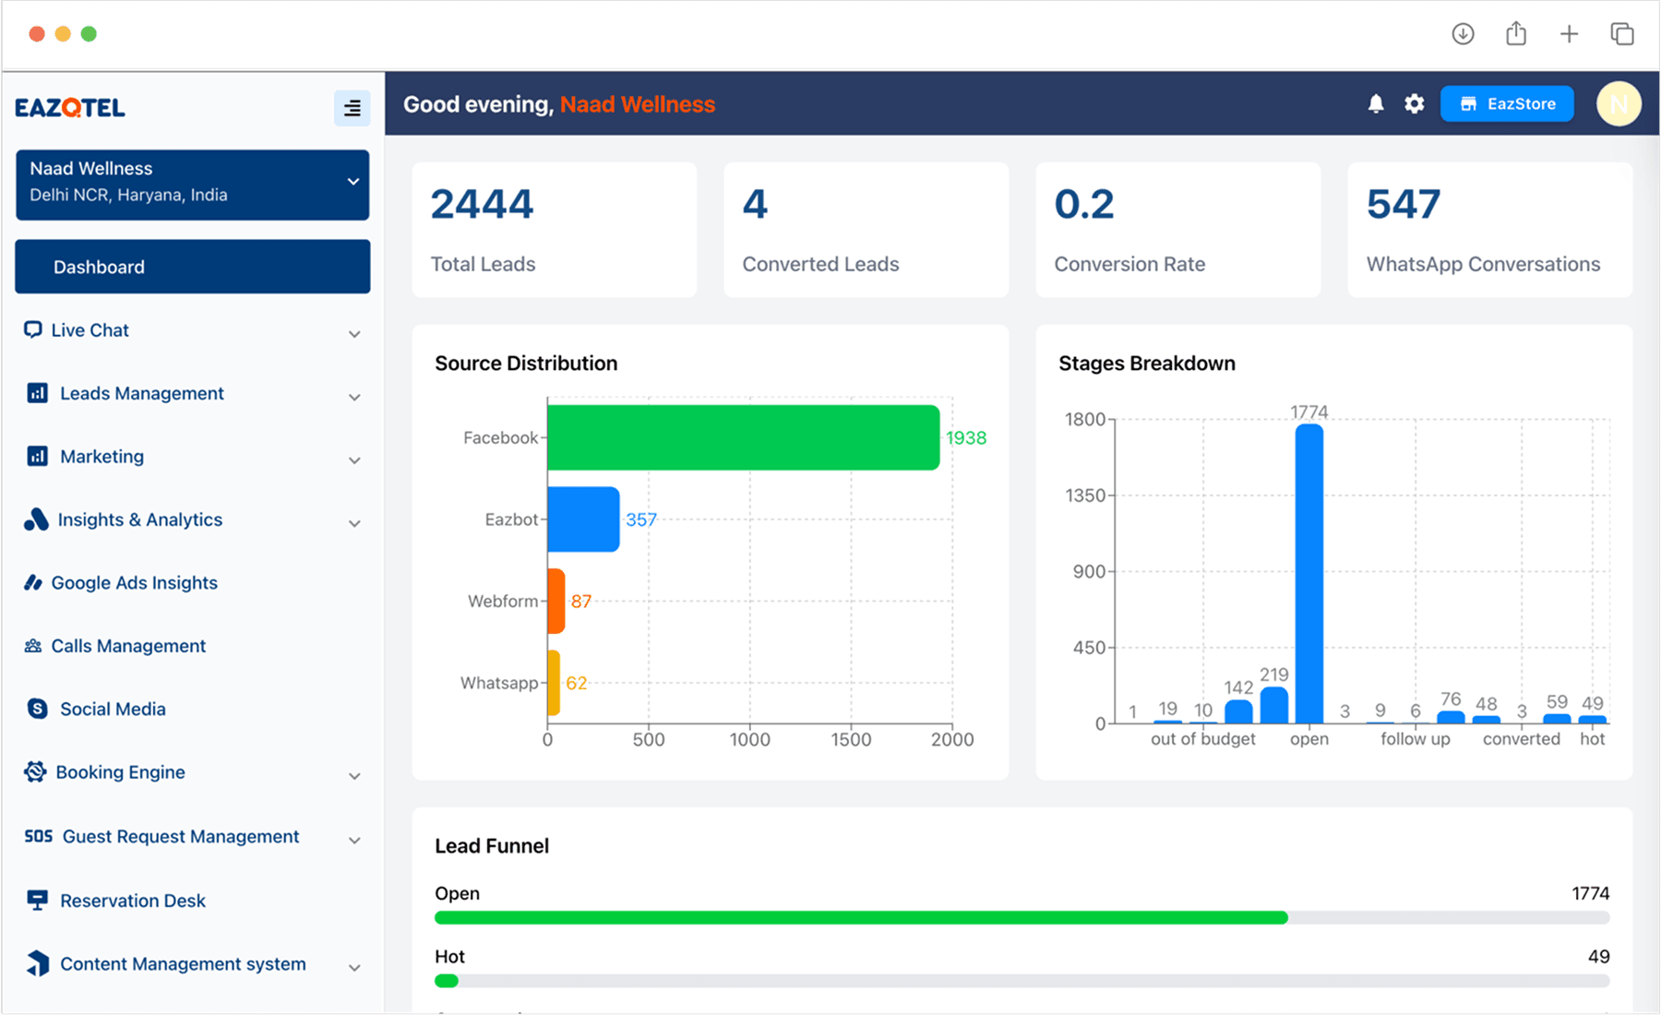1661x1015 pixels.
Task: Open the EazStore button
Action: pyautogui.click(x=1507, y=104)
